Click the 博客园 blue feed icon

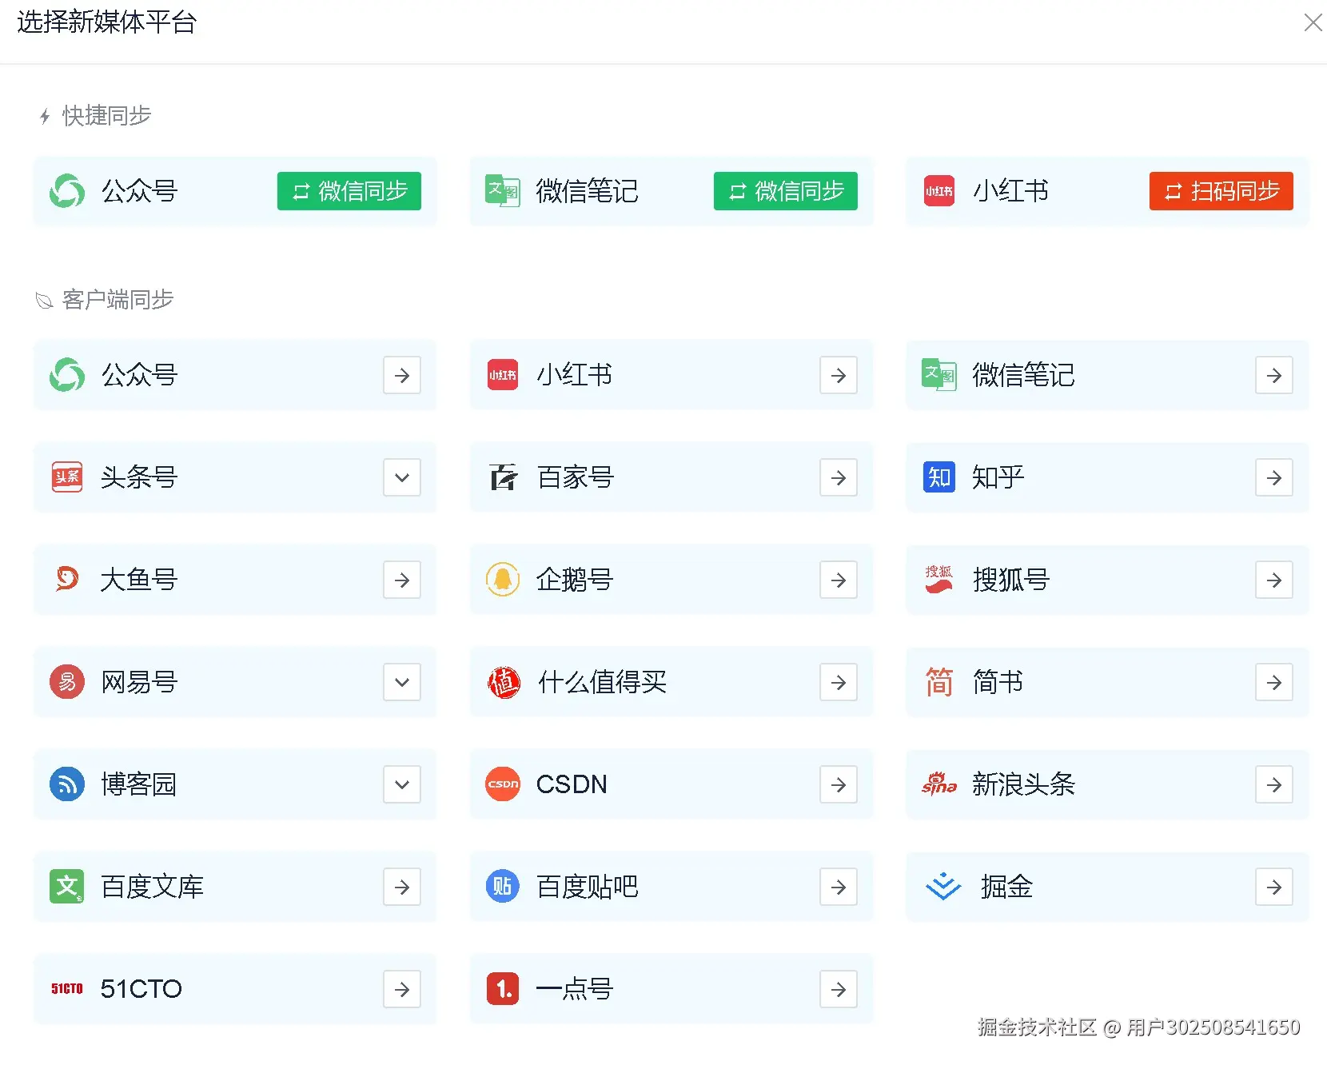[67, 784]
